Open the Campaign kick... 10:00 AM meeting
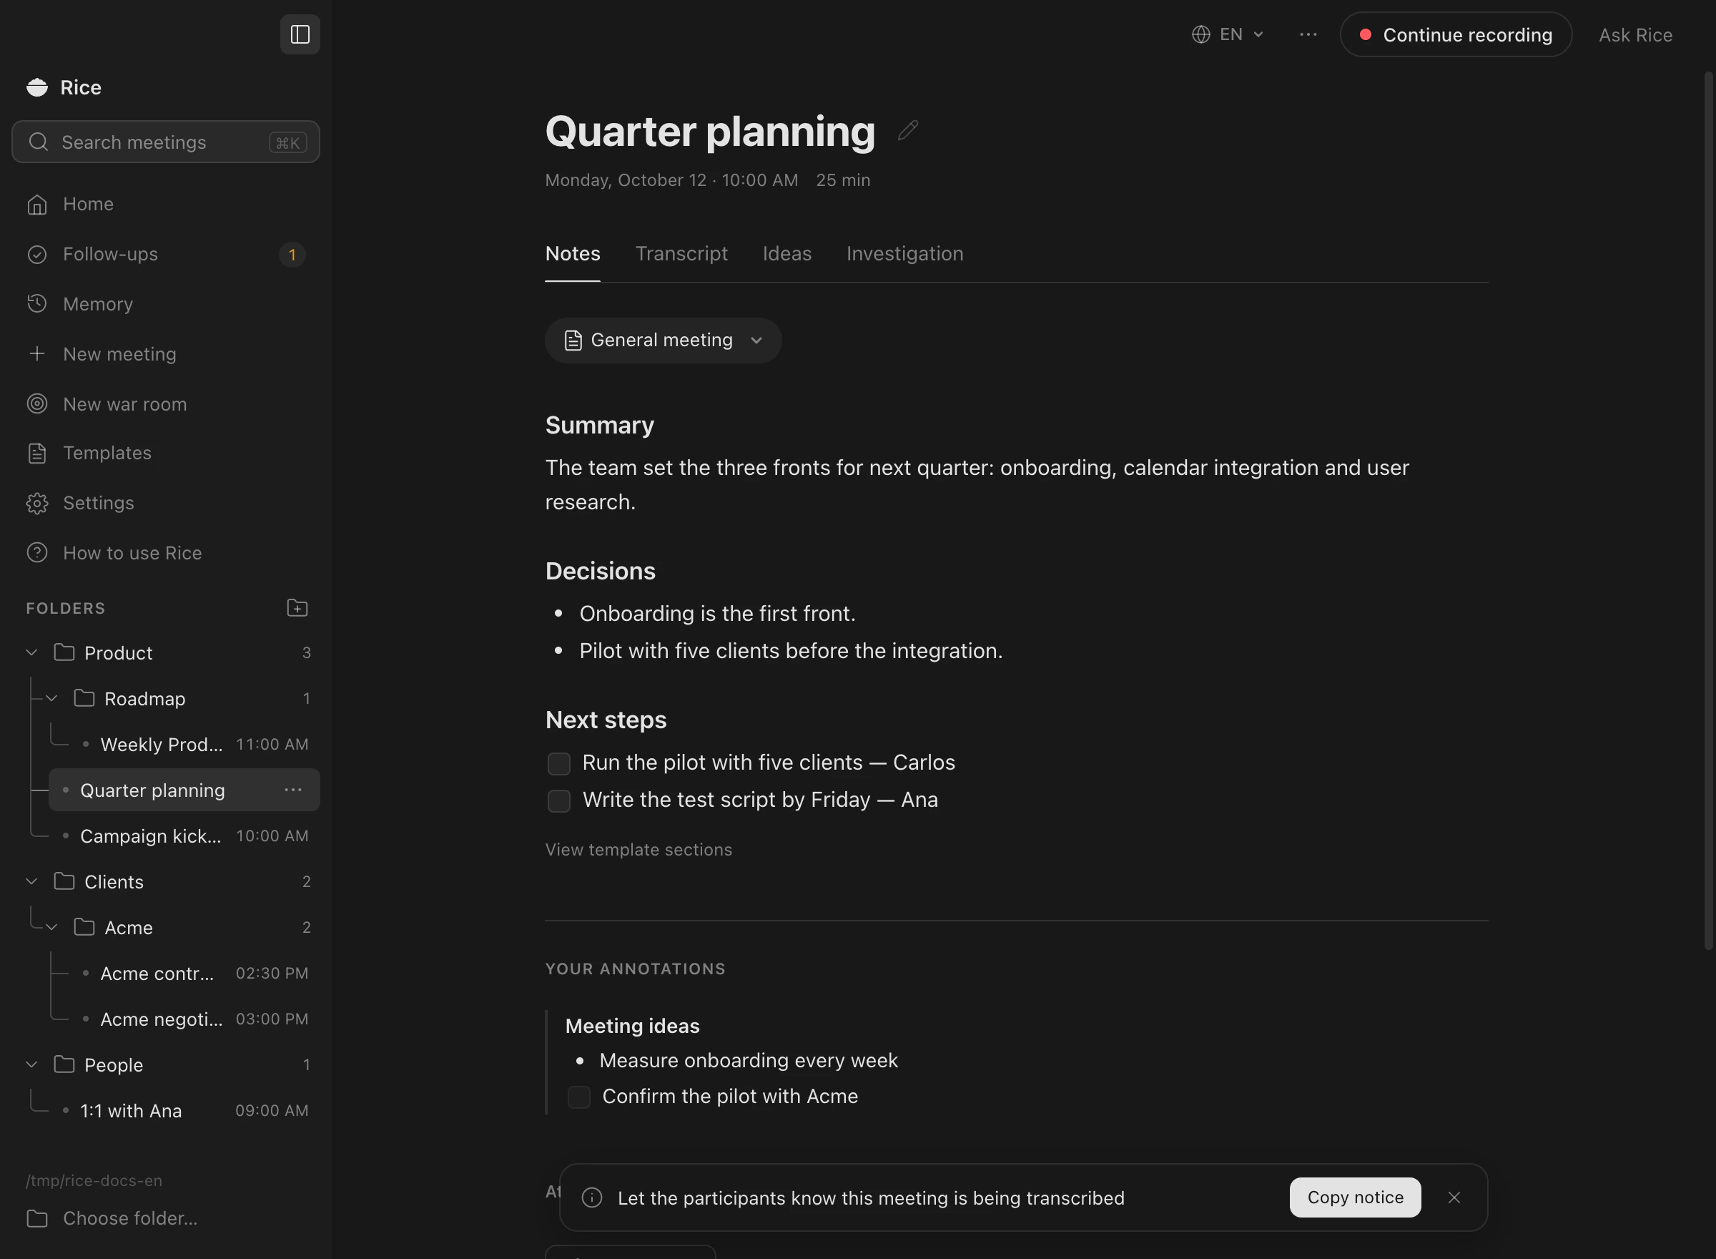This screenshot has width=1716, height=1259. click(184, 836)
